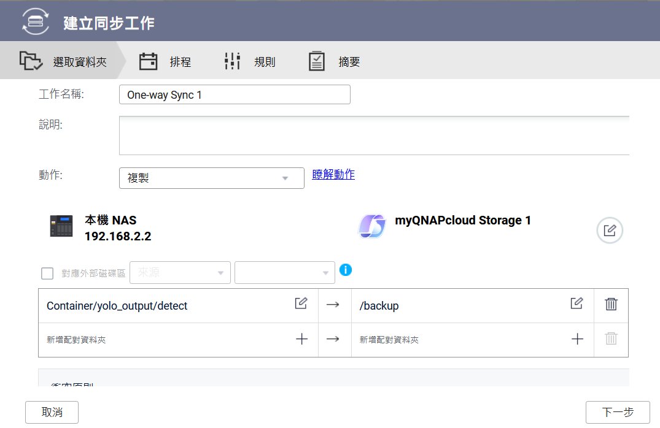Image resolution: width=660 pixels, height=428 pixels.
Task: Add a new destination paired folder
Action: click(578, 339)
